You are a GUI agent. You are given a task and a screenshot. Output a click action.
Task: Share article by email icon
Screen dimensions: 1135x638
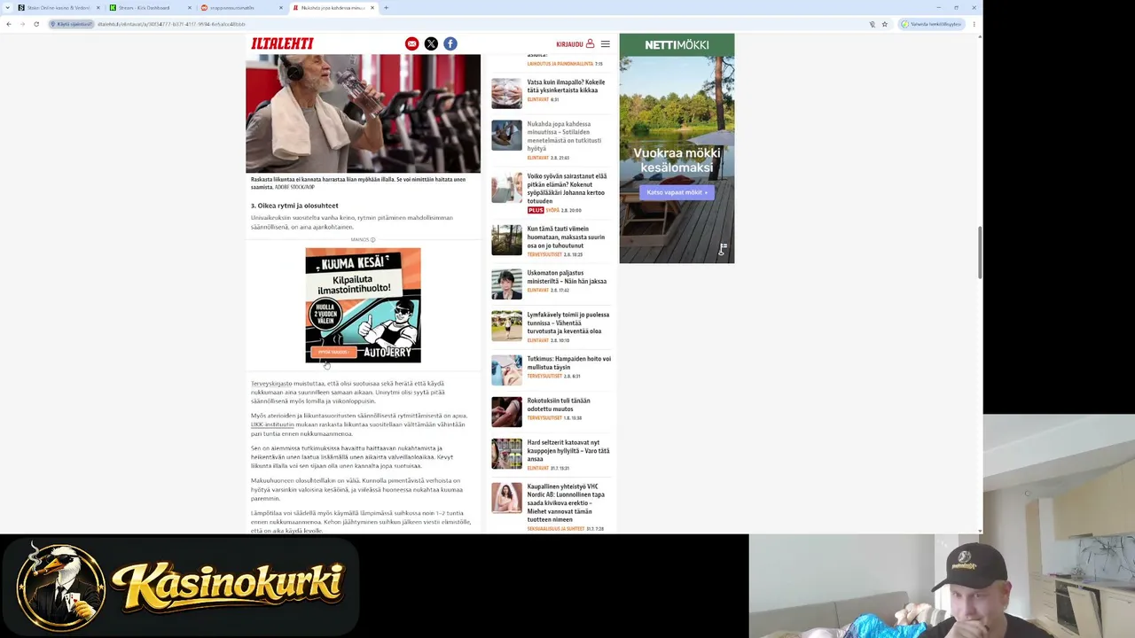(411, 43)
